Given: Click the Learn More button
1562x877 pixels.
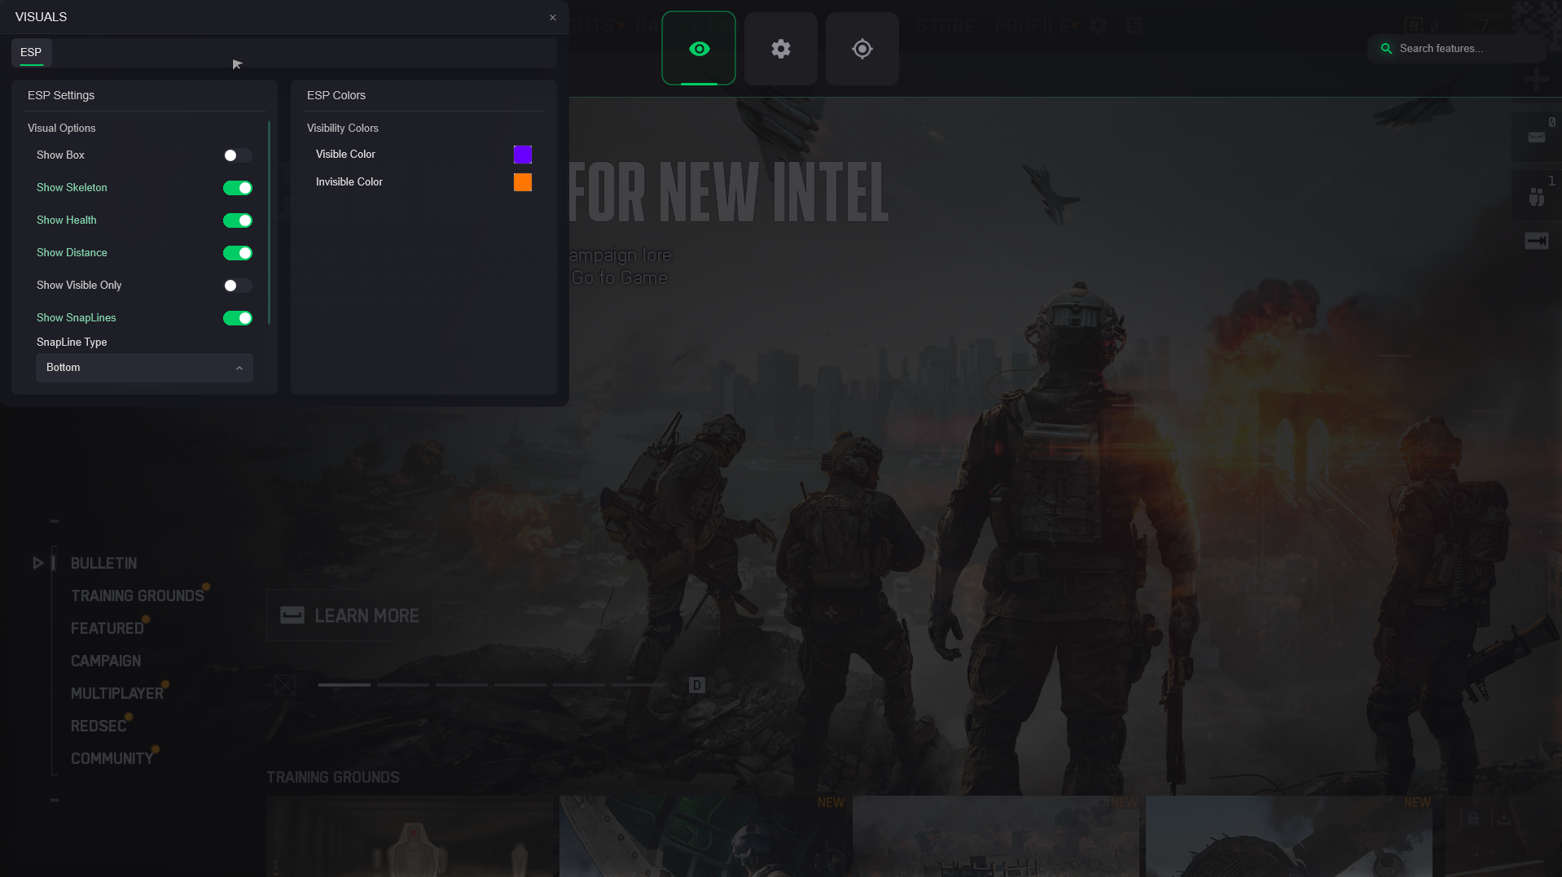Looking at the screenshot, I should 350,616.
